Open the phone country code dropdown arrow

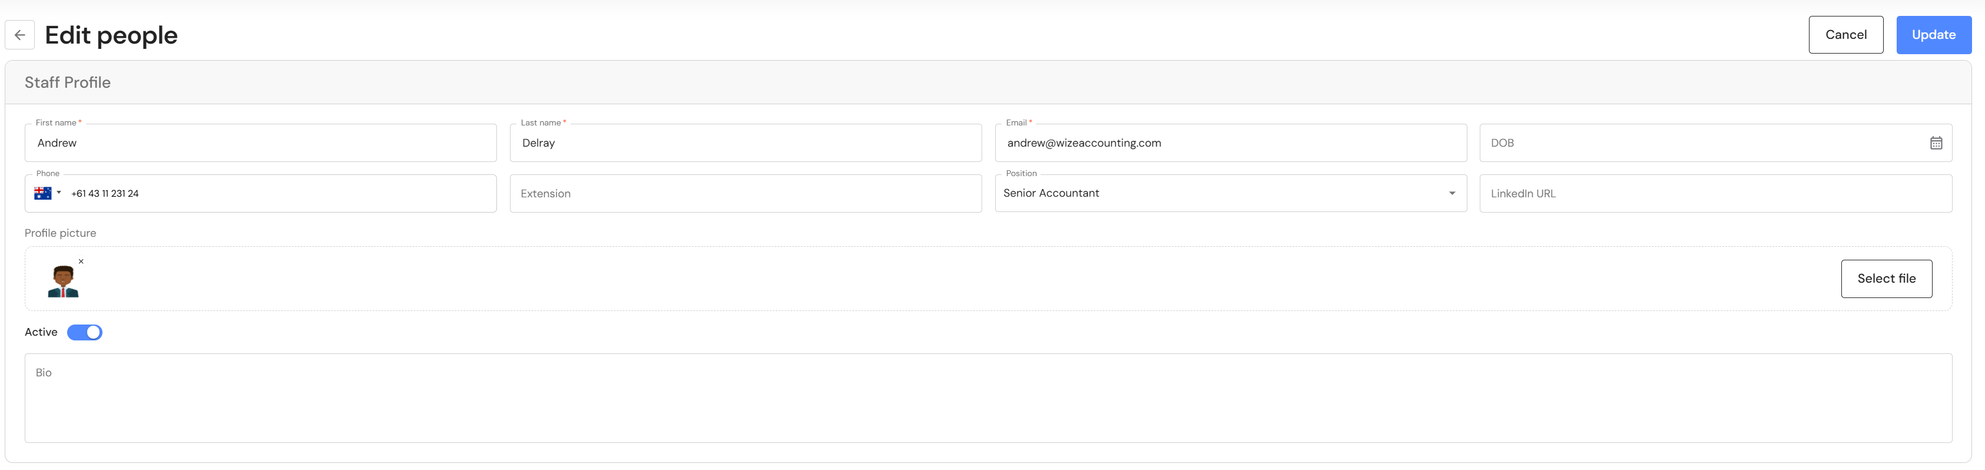(x=59, y=193)
